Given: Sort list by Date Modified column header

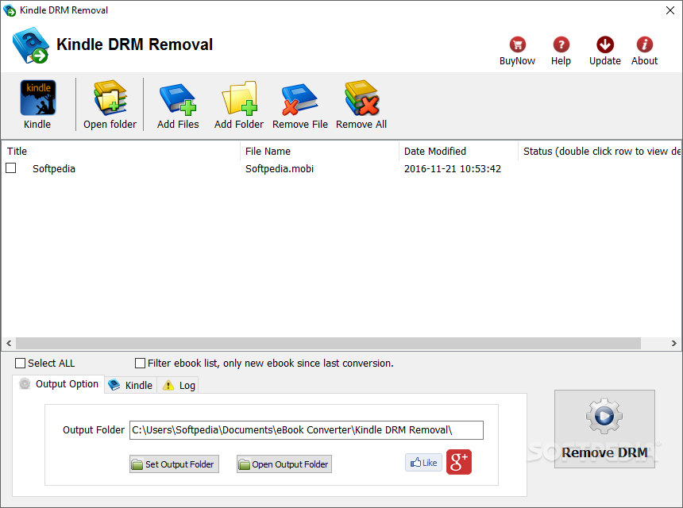Looking at the screenshot, I should pyautogui.click(x=459, y=151).
